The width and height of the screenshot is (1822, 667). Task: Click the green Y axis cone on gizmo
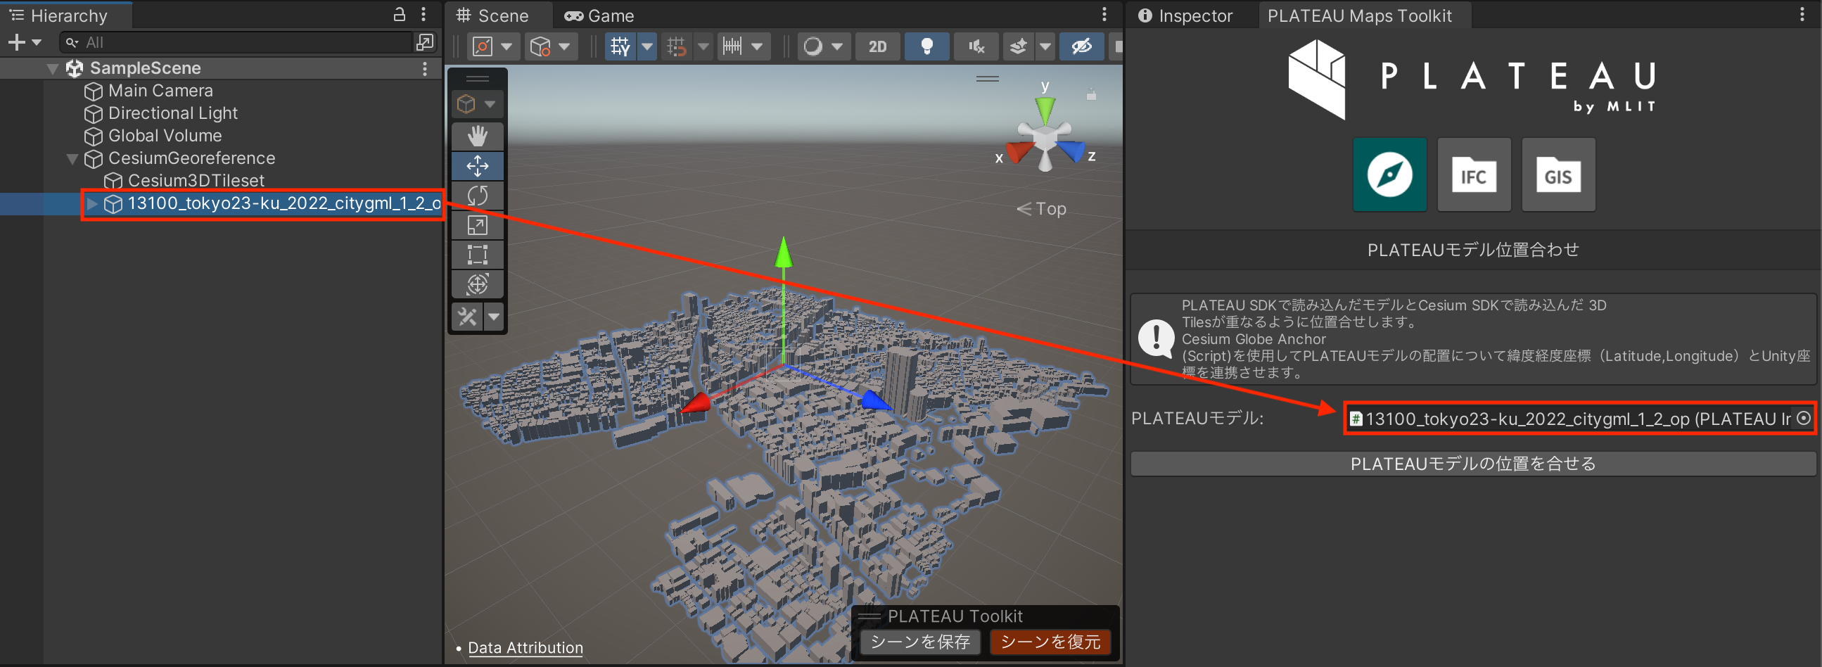[1045, 110]
